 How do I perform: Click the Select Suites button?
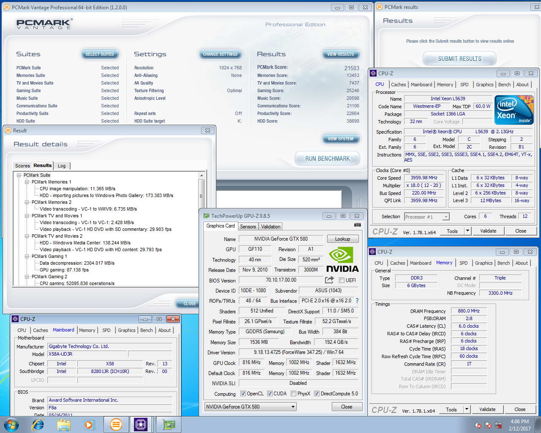(100, 54)
